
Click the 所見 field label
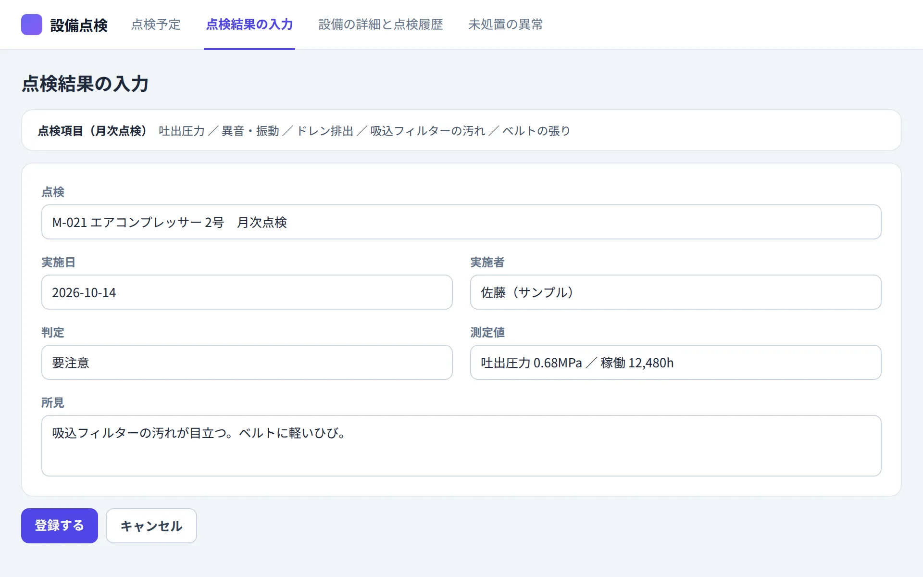(x=53, y=402)
